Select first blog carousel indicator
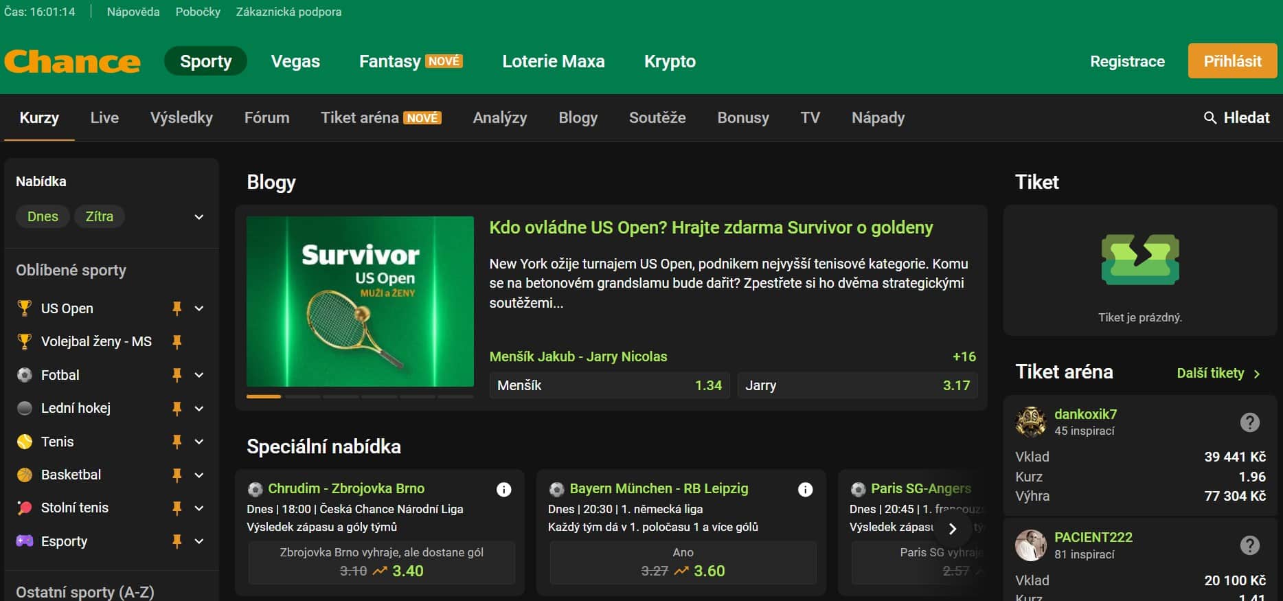The height and width of the screenshot is (601, 1283). click(264, 396)
